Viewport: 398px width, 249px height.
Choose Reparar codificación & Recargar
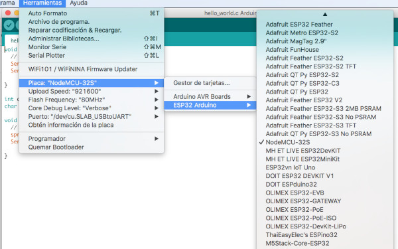[x=92, y=30]
